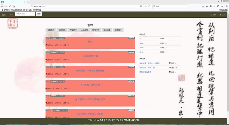Open the post dated 2018-06-14 17:48:17
Image resolution: width=229 pixels, height=125 pixels.
point(90,71)
